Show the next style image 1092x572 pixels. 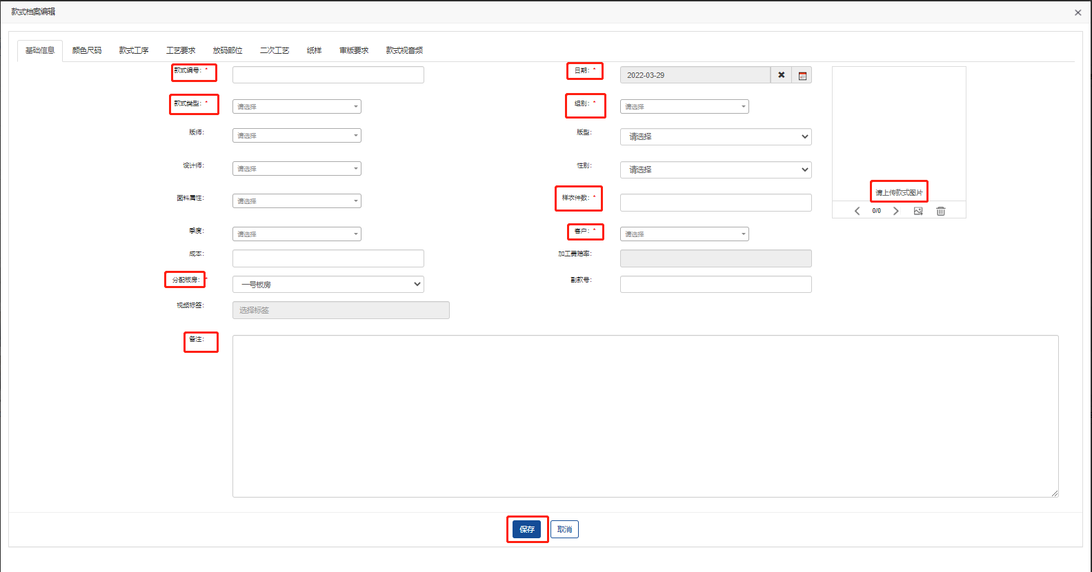pos(896,211)
